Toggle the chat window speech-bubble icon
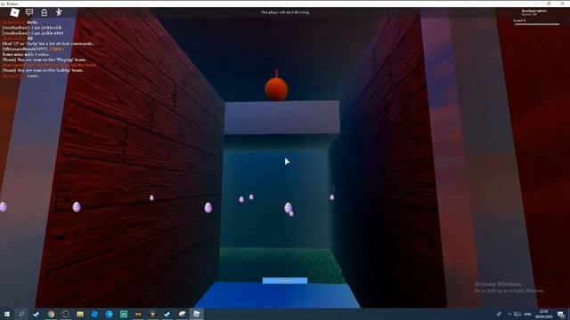The image size is (570, 320). point(29,12)
